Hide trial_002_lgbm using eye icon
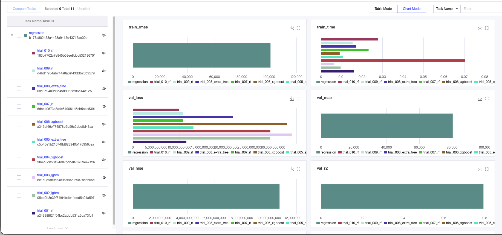502x235 pixels. (104, 195)
